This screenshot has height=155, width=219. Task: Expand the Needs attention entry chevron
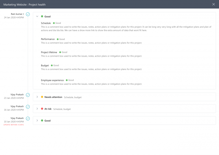(37, 97)
